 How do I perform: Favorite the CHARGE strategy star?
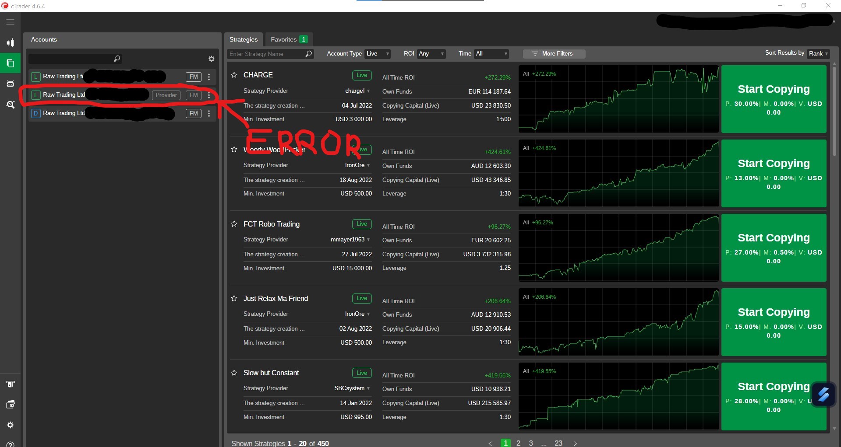(234, 75)
